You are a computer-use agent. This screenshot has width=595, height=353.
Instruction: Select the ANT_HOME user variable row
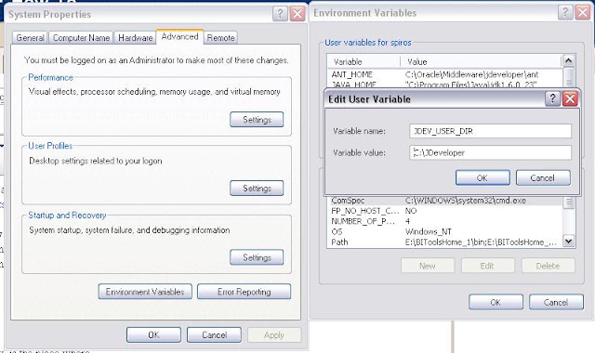point(444,74)
